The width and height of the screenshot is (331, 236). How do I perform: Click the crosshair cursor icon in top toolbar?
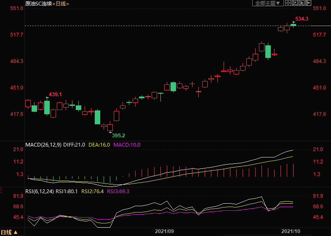[x=288, y=3]
